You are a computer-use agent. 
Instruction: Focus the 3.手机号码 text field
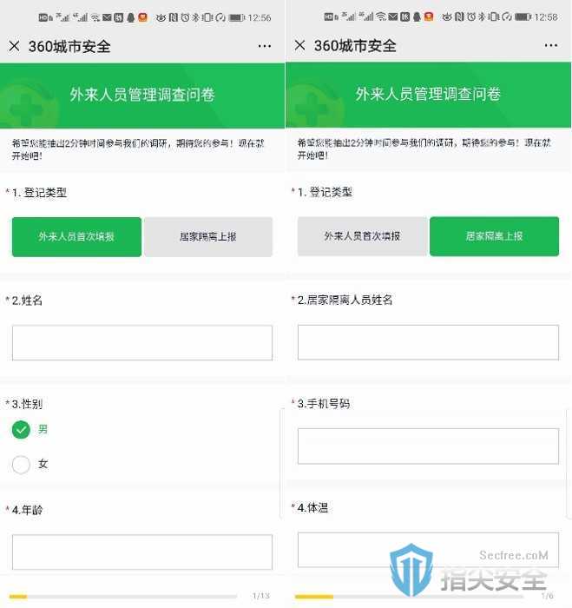[x=428, y=446]
